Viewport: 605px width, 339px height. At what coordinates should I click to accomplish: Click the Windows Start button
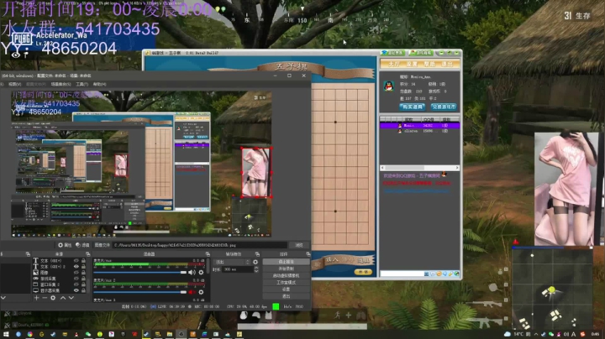coord(6,334)
